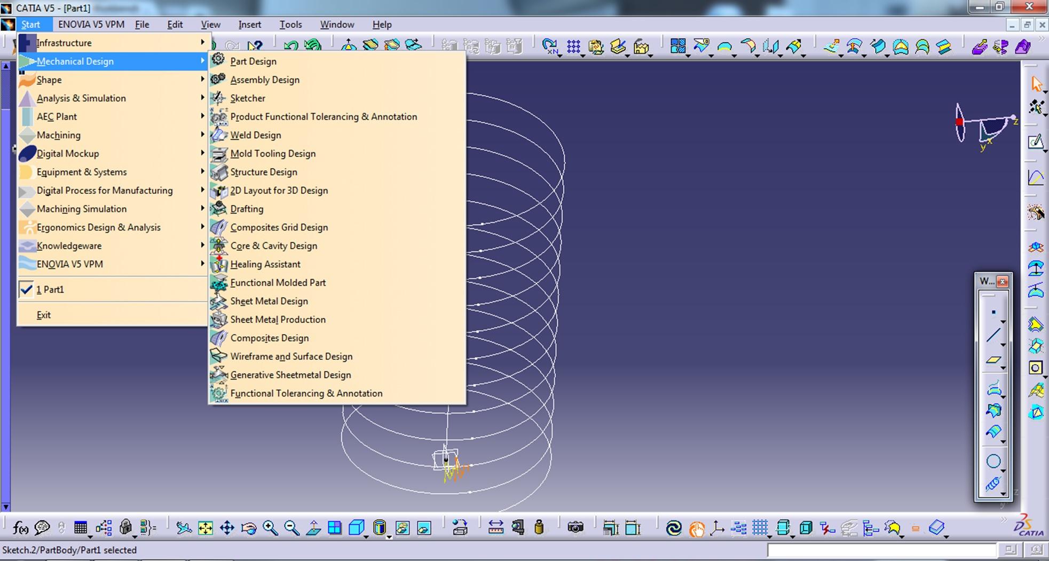The height and width of the screenshot is (561, 1049).
Task: Expand the Infrastructure submenu
Action: [x=112, y=43]
